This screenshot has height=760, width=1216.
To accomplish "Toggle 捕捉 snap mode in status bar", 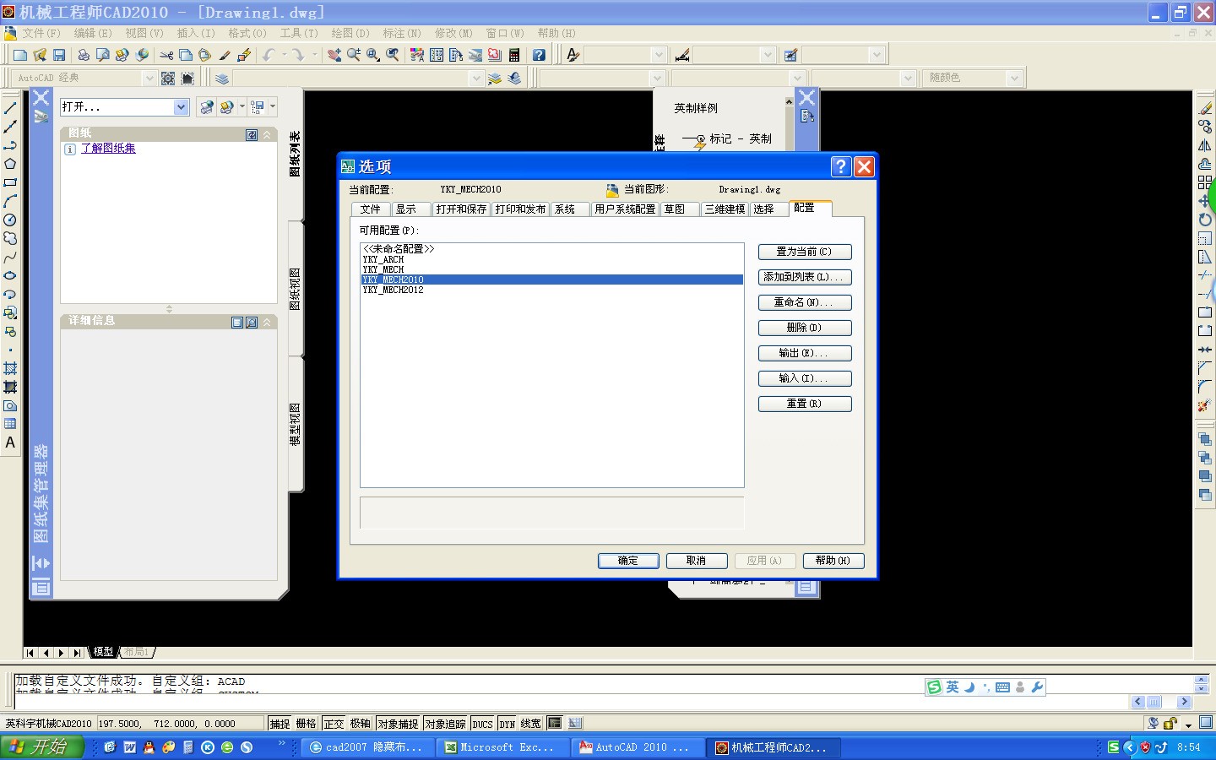I will coord(280,724).
